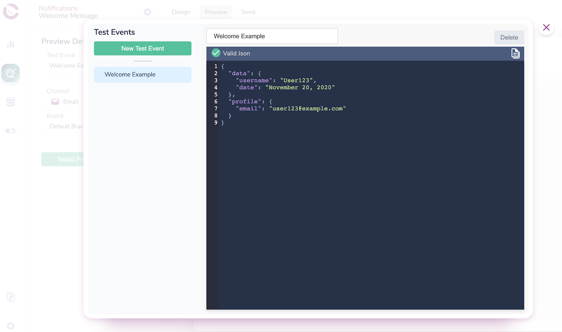Click the email envelope icon under Channel
This screenshot has height=332, width=562.
pos(55,102)
